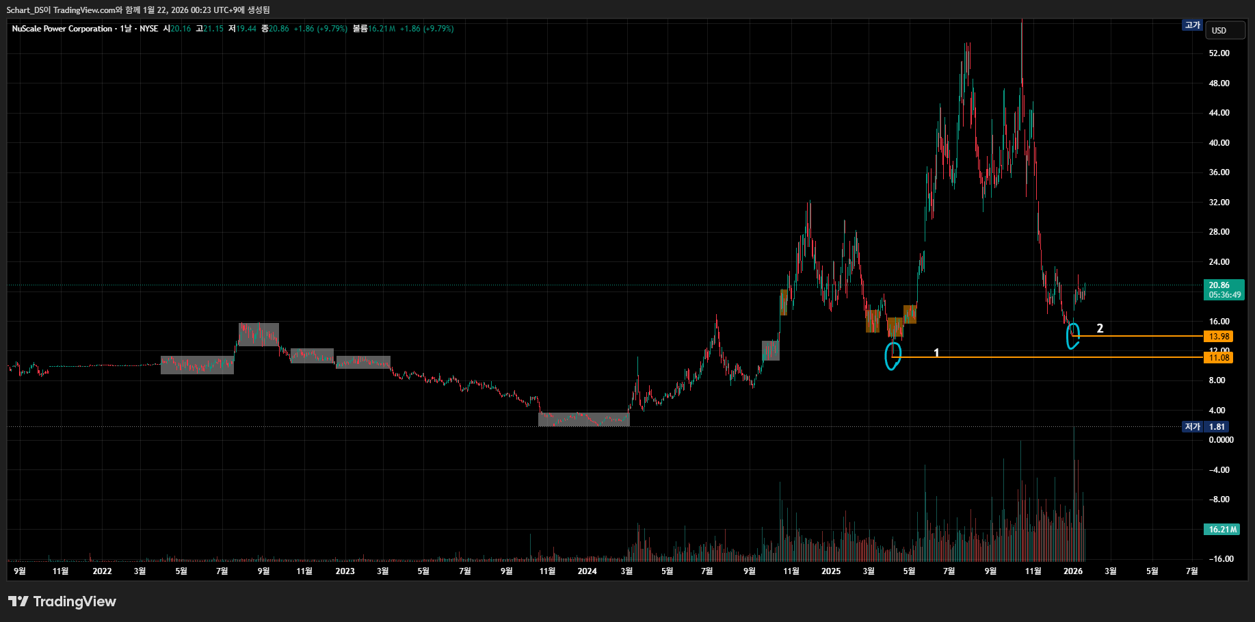The height and width of the screenshot is (622, 1255).
Task: Open the USD currency selector
Action: point(1225,30)
